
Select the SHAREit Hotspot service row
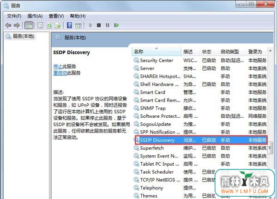(200, 76)
